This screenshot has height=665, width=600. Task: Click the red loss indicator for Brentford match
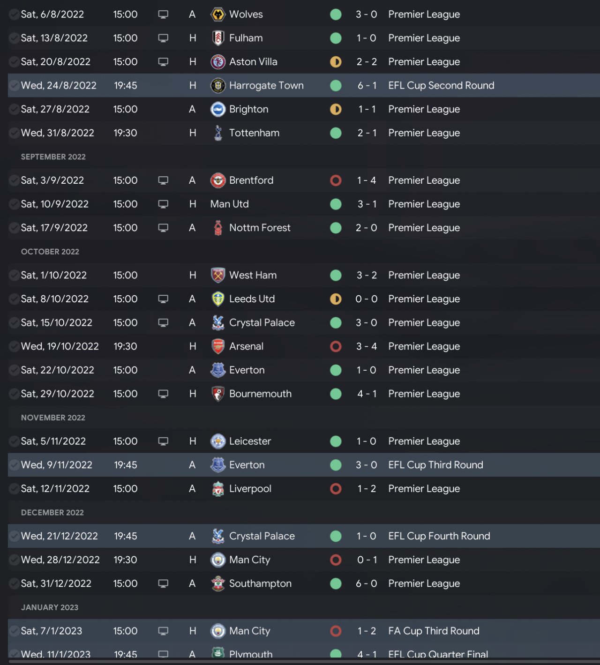coord(336,180)
